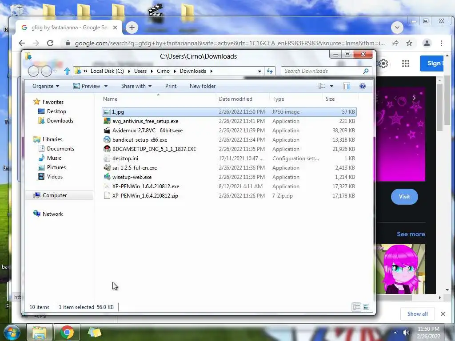Open recent pages dropdown beside nav buttons

(56, 71)
